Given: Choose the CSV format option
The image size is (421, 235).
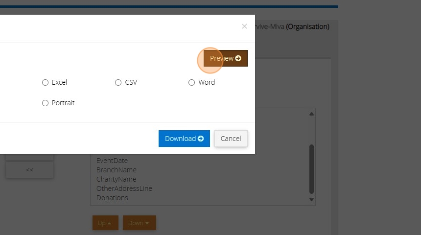Looking at the screenshot, I should click(x=118, y=83).
